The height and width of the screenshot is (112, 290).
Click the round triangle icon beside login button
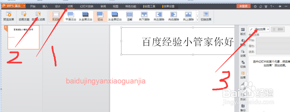pyautogui.click(x=255, y=6)
